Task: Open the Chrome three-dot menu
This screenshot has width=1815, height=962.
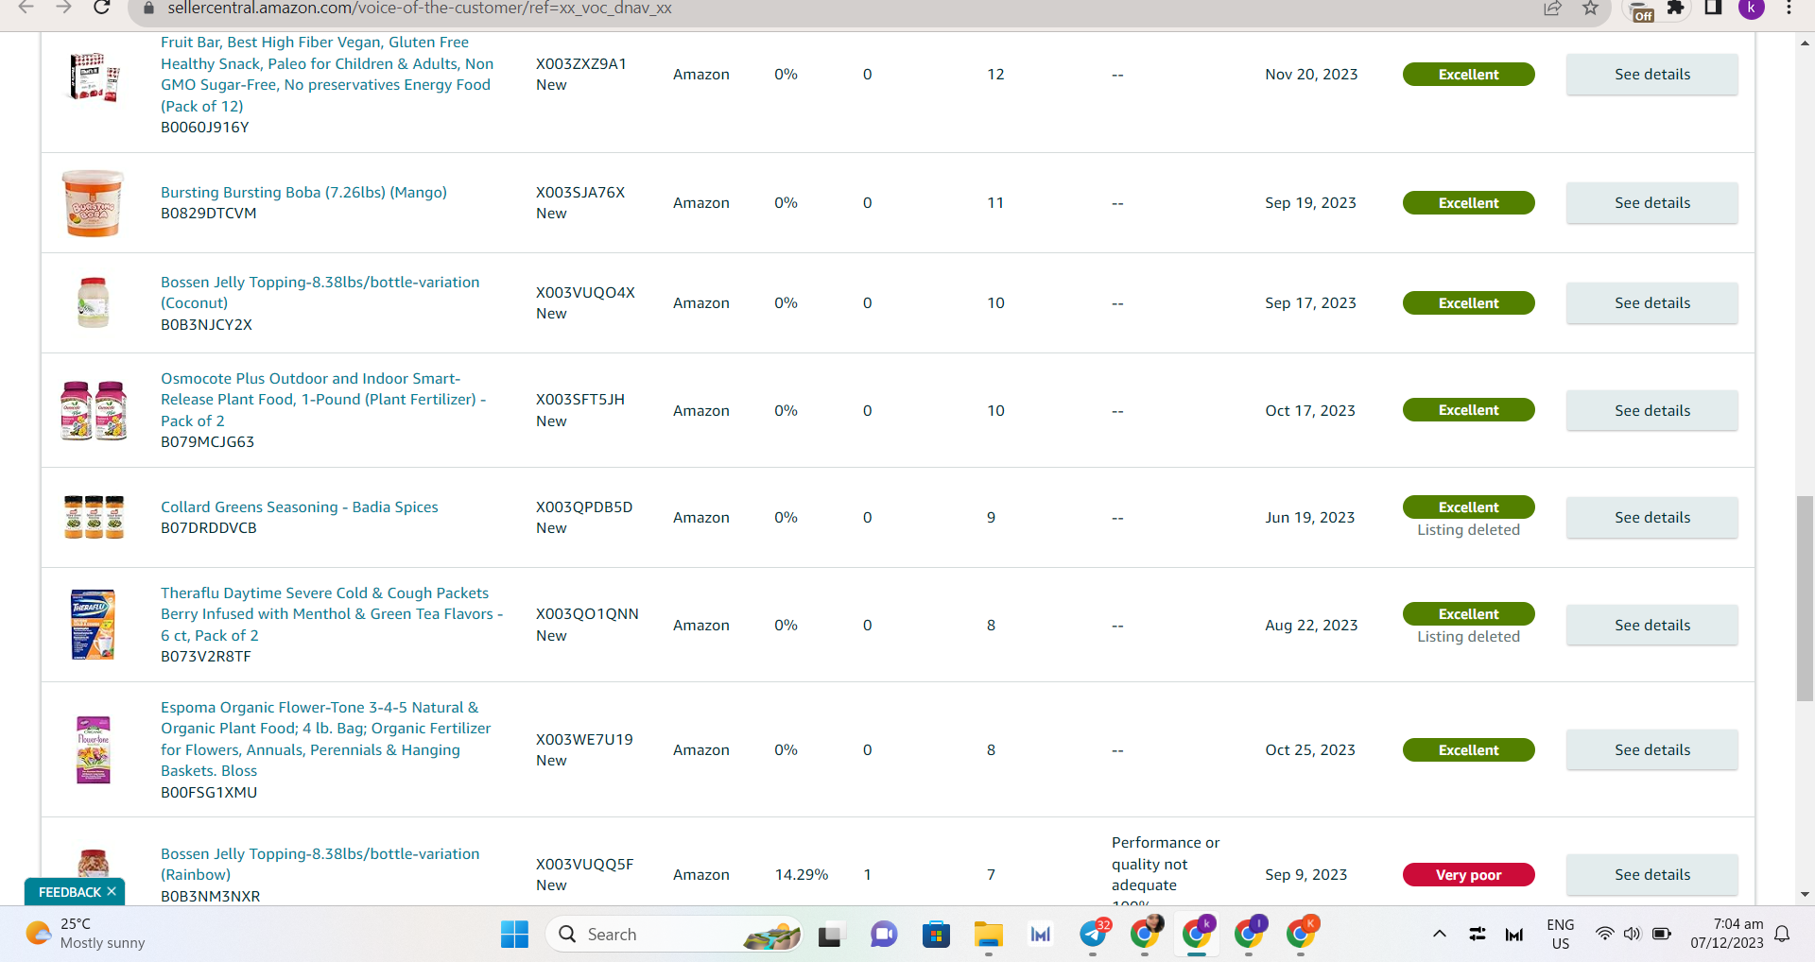Action: tap(1789, 9)
